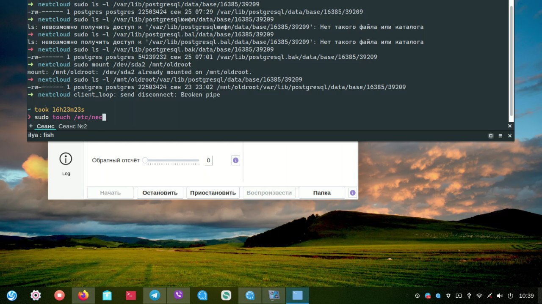Click info icon next to Папка button
The height and width of the screenshot is (304, 542).
[353, 193]
